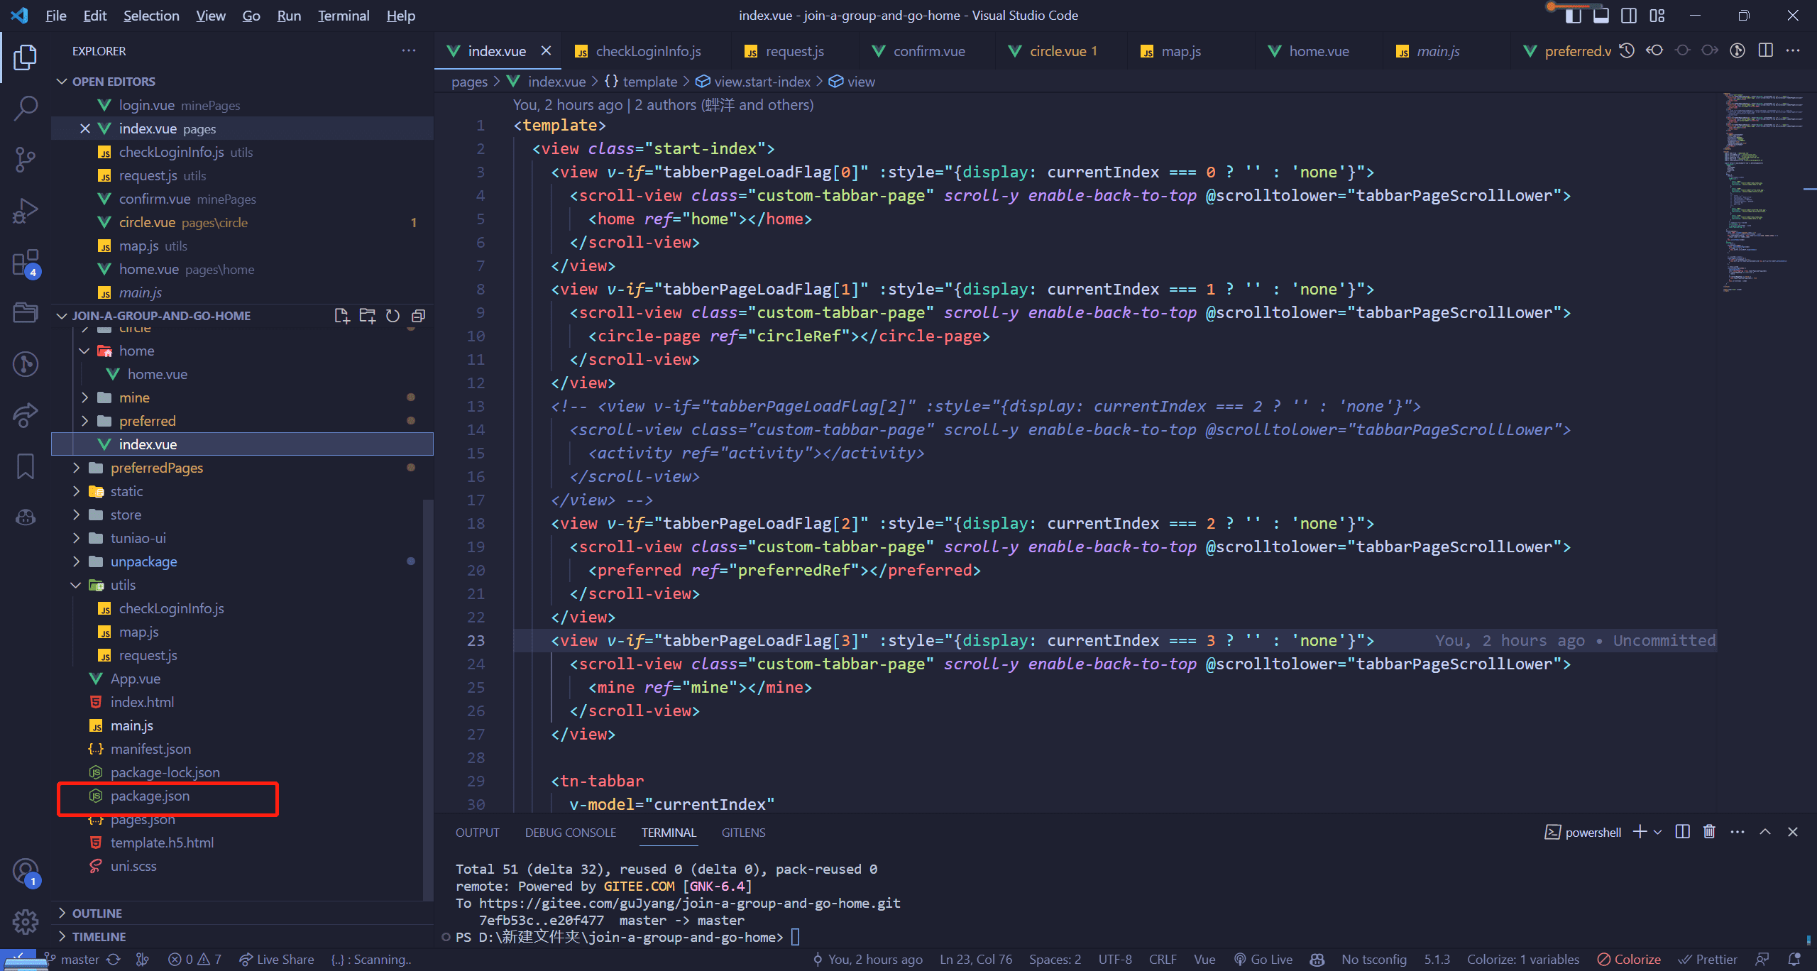This screenshot has height=971, width=1817.
Task: Open the Selection menu
Action: click(151, 16)
